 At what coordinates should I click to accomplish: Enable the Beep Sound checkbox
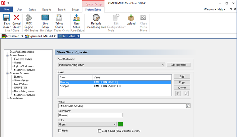point(100,131)
